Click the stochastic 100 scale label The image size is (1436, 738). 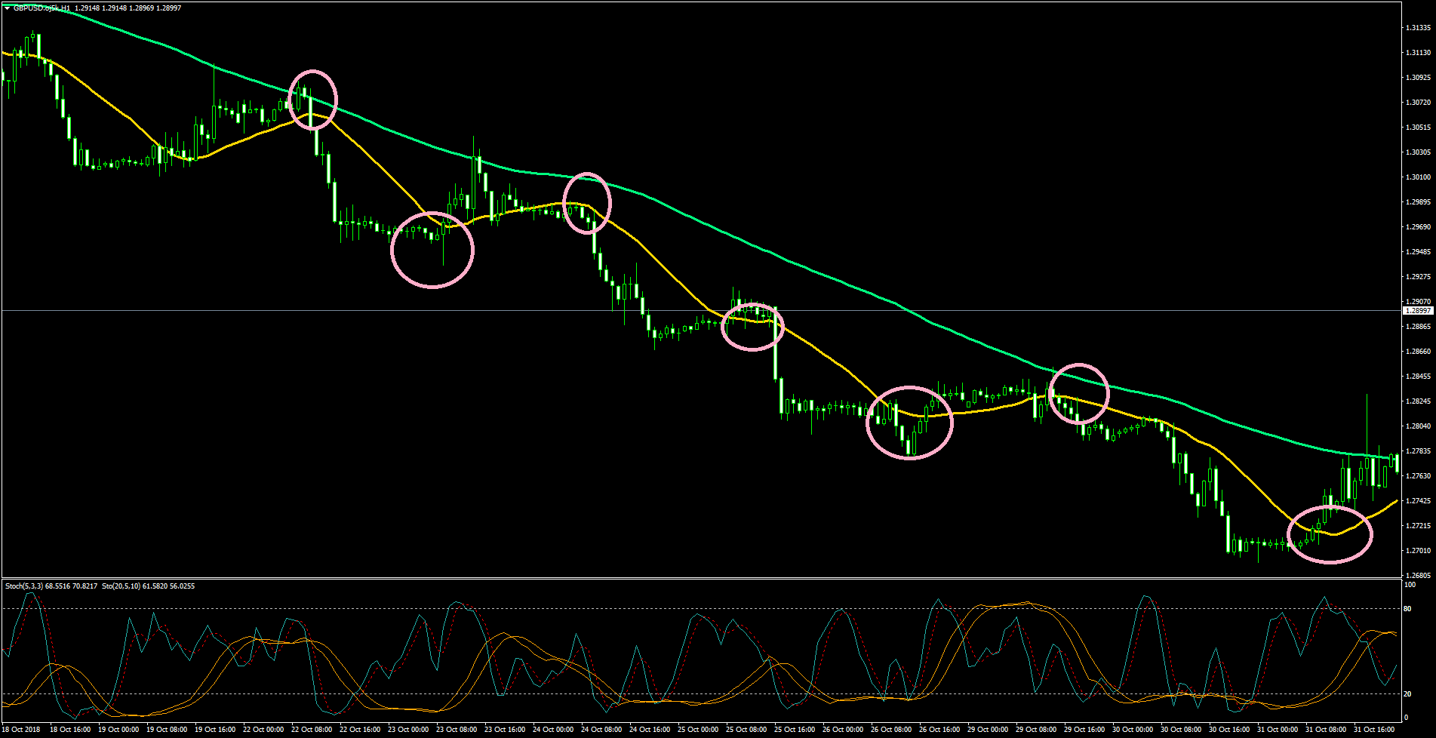[x=1410, y=585]
